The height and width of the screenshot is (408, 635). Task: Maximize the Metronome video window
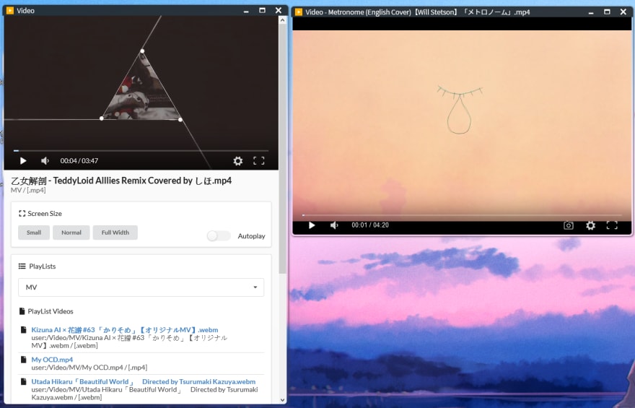click(x=607, y=12)
